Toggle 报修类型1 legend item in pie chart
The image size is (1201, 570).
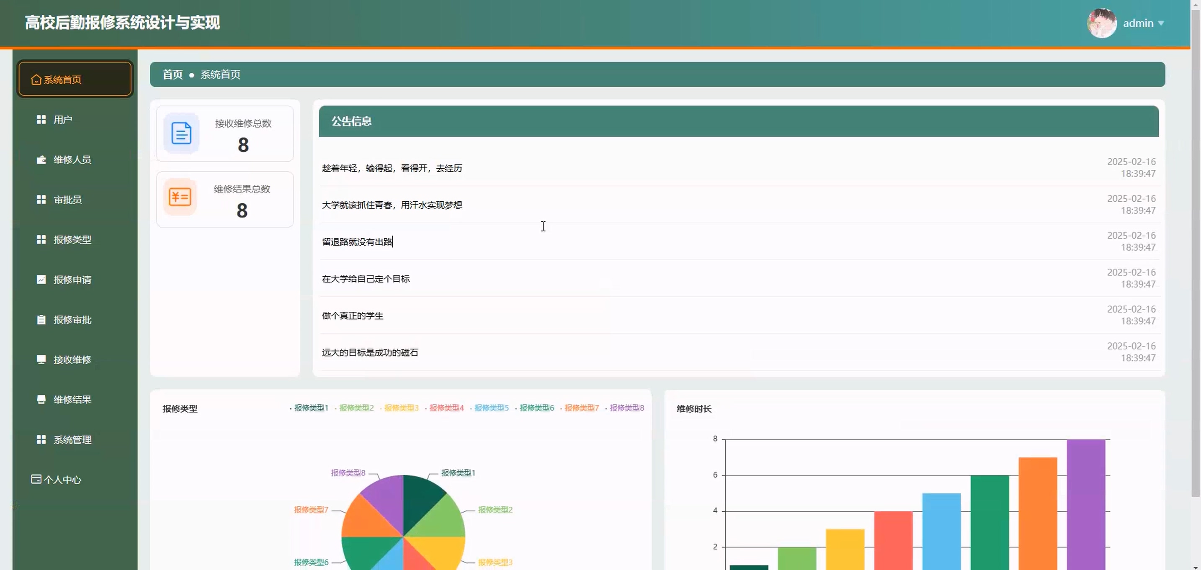[310, 408]
